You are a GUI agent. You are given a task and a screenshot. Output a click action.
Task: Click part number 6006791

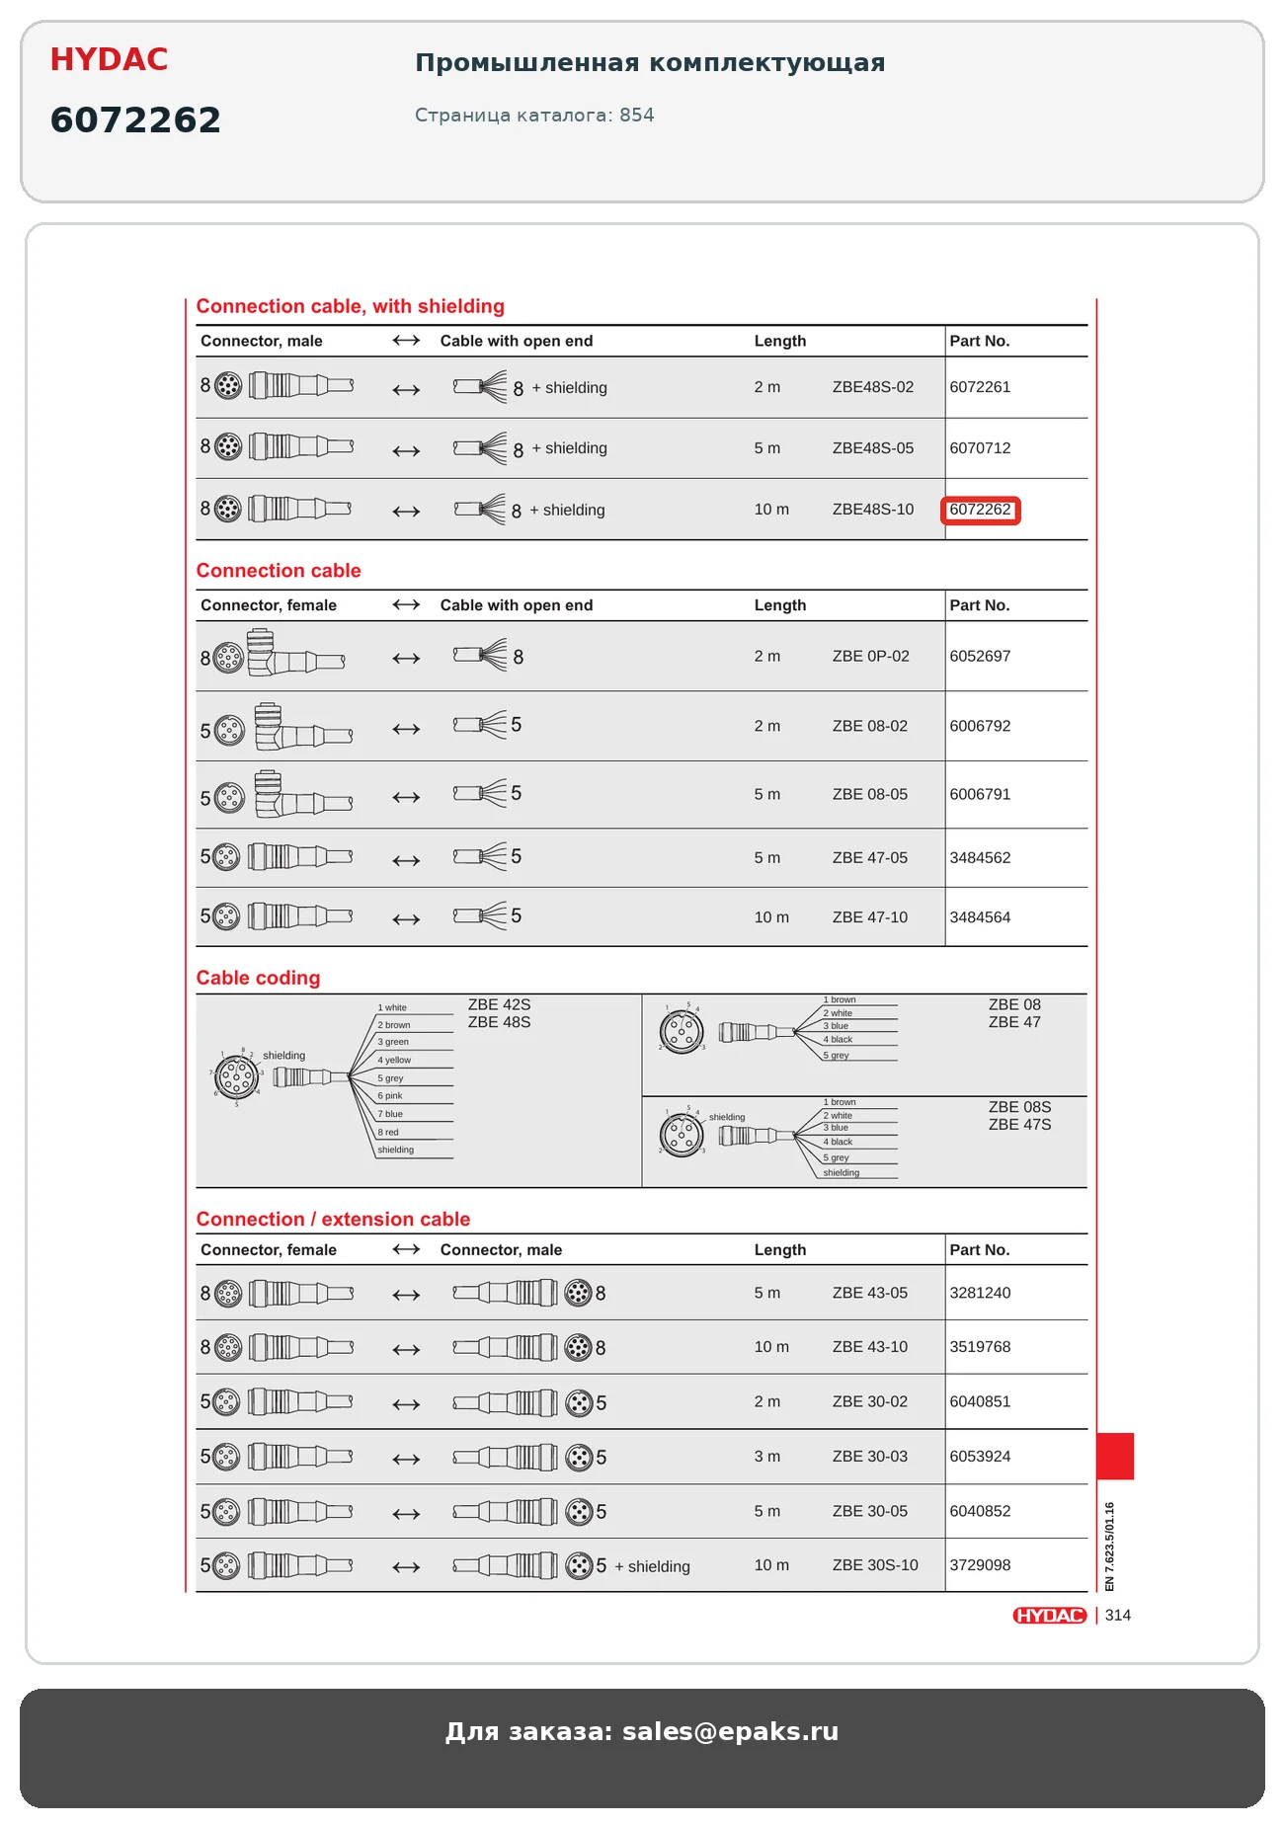coord(980,794)
